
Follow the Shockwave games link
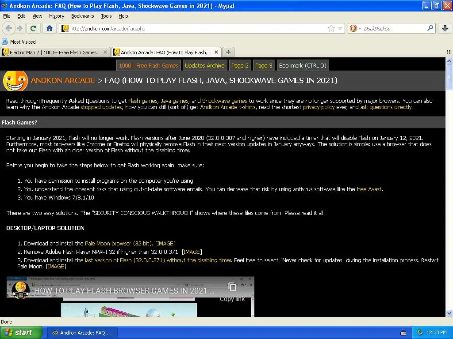(x=224, y=101)
